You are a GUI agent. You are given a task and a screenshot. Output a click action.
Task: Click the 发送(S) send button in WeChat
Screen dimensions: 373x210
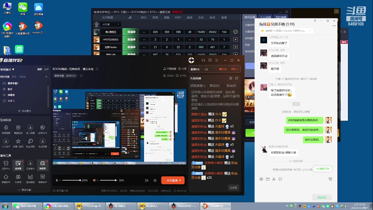coord(322,197)
